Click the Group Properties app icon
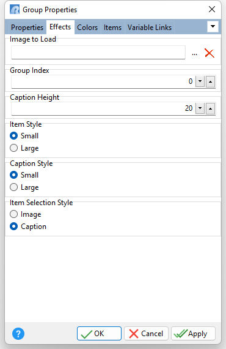 point(15,10)
